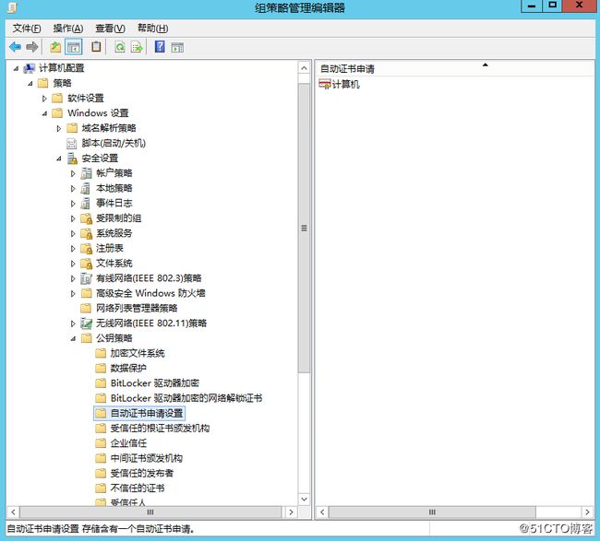Click the tree pane horizontal scroll left arrow
Viewport: 600px width, 541px height.
[14, 512]
